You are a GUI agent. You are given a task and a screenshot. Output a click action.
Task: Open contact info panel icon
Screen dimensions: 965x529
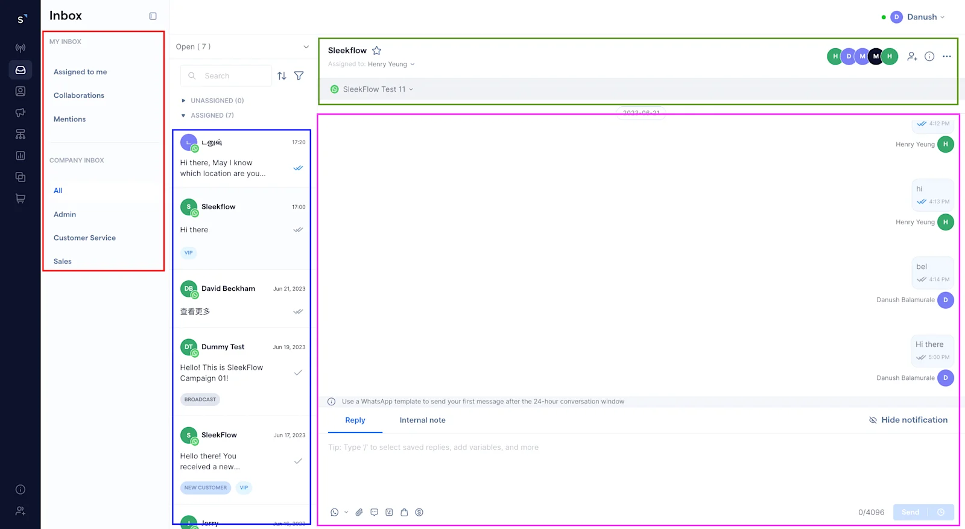pyautogui.click(x=929, y=56)
